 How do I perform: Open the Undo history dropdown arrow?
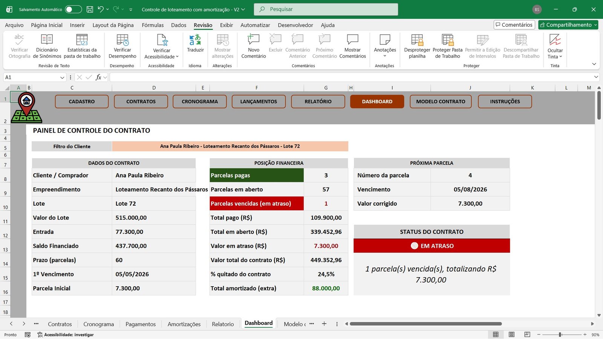pos(107,9)
